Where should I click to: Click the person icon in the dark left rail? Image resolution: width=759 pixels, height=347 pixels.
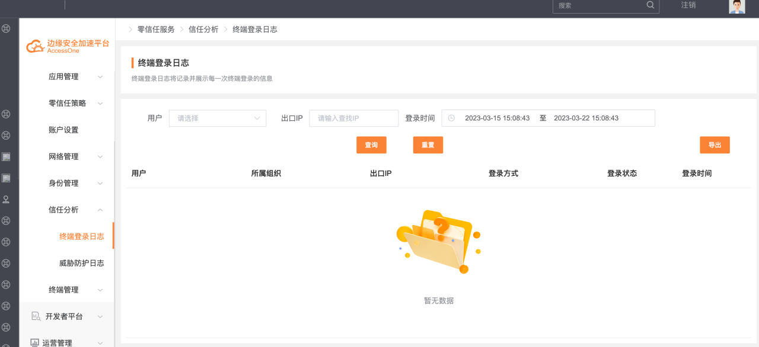[6, 200]
